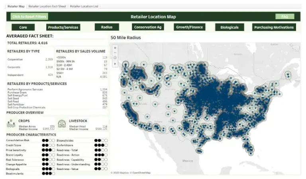Click the Biofertilizers label
Viewport: 306px width, 179px height.
click(x=65, y=146)
